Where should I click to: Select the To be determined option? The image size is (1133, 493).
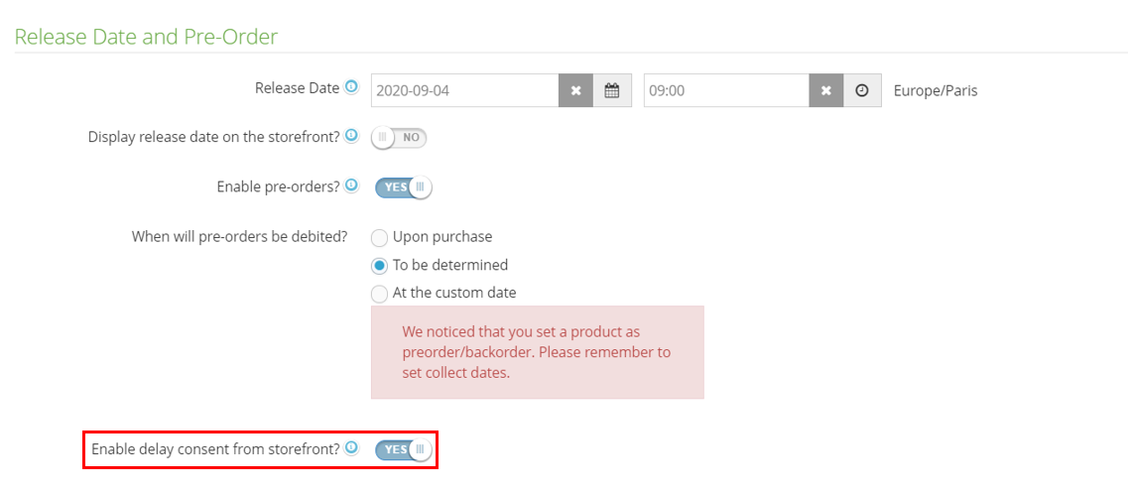(x=379, y=266)
